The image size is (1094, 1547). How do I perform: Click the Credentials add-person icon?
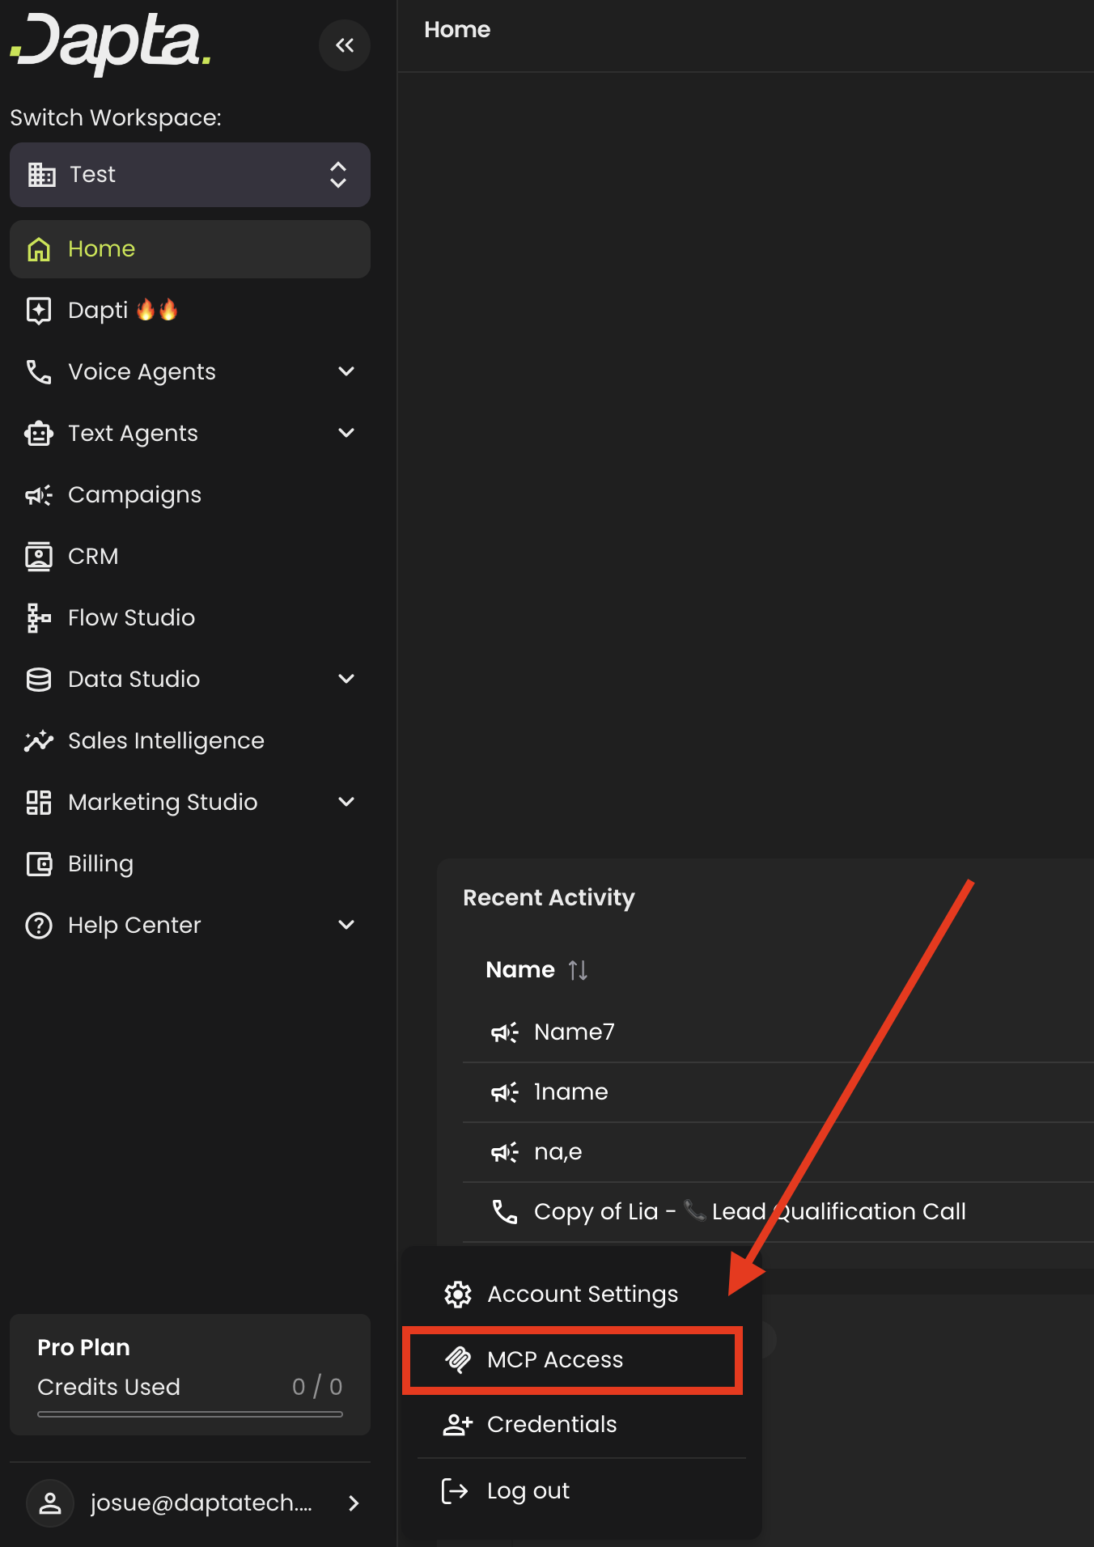pyautogui.click(x=458, y=1425)
